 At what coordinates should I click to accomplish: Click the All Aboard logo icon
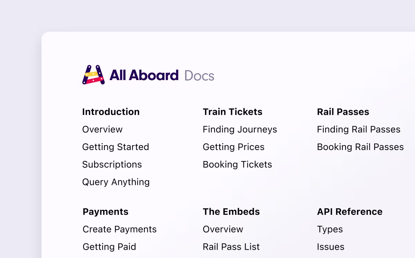pos(94,75)
